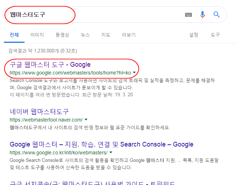The height and width of the screenshot is (185, 237).
Task: Open the 구글 웹마스터 도구 - Google result
Action: coord(50,65)
